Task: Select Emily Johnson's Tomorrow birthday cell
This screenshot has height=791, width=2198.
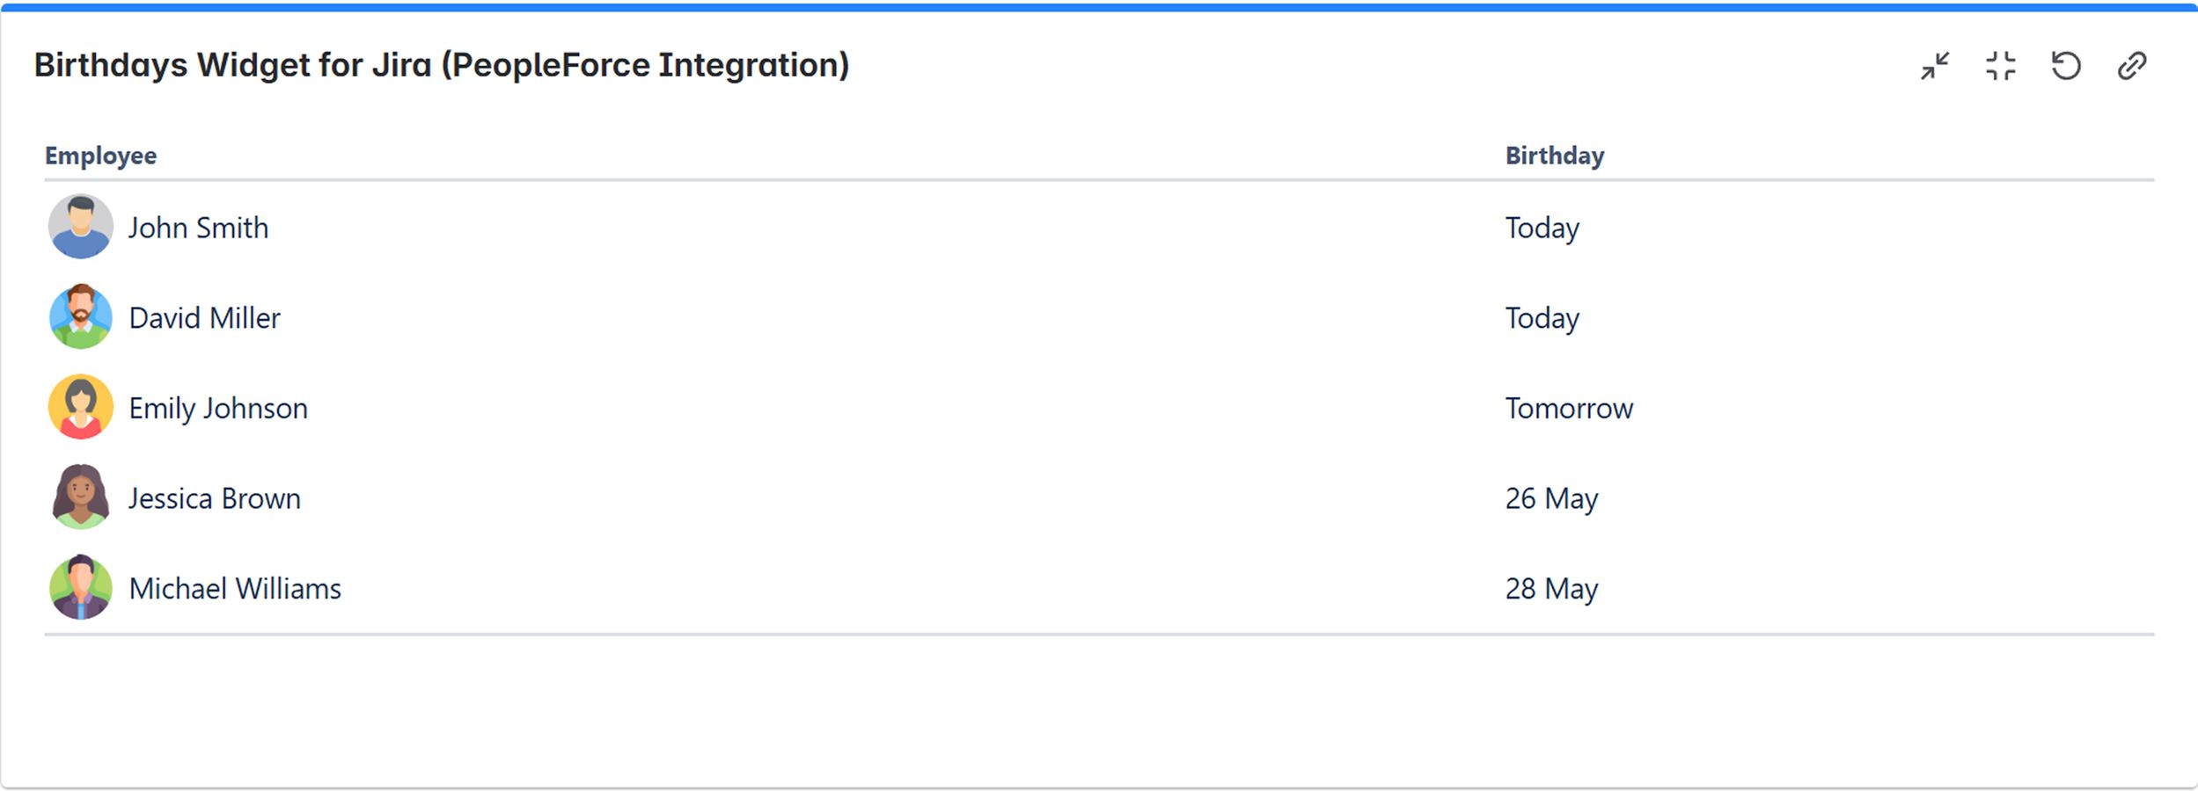Action: tap(1569, 408)
